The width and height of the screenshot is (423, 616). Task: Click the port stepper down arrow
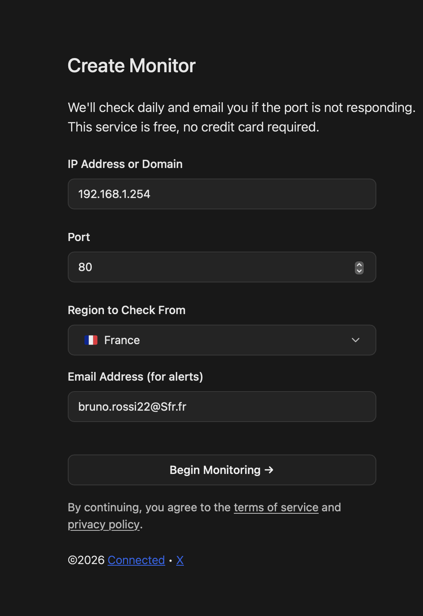pos(359,271)
